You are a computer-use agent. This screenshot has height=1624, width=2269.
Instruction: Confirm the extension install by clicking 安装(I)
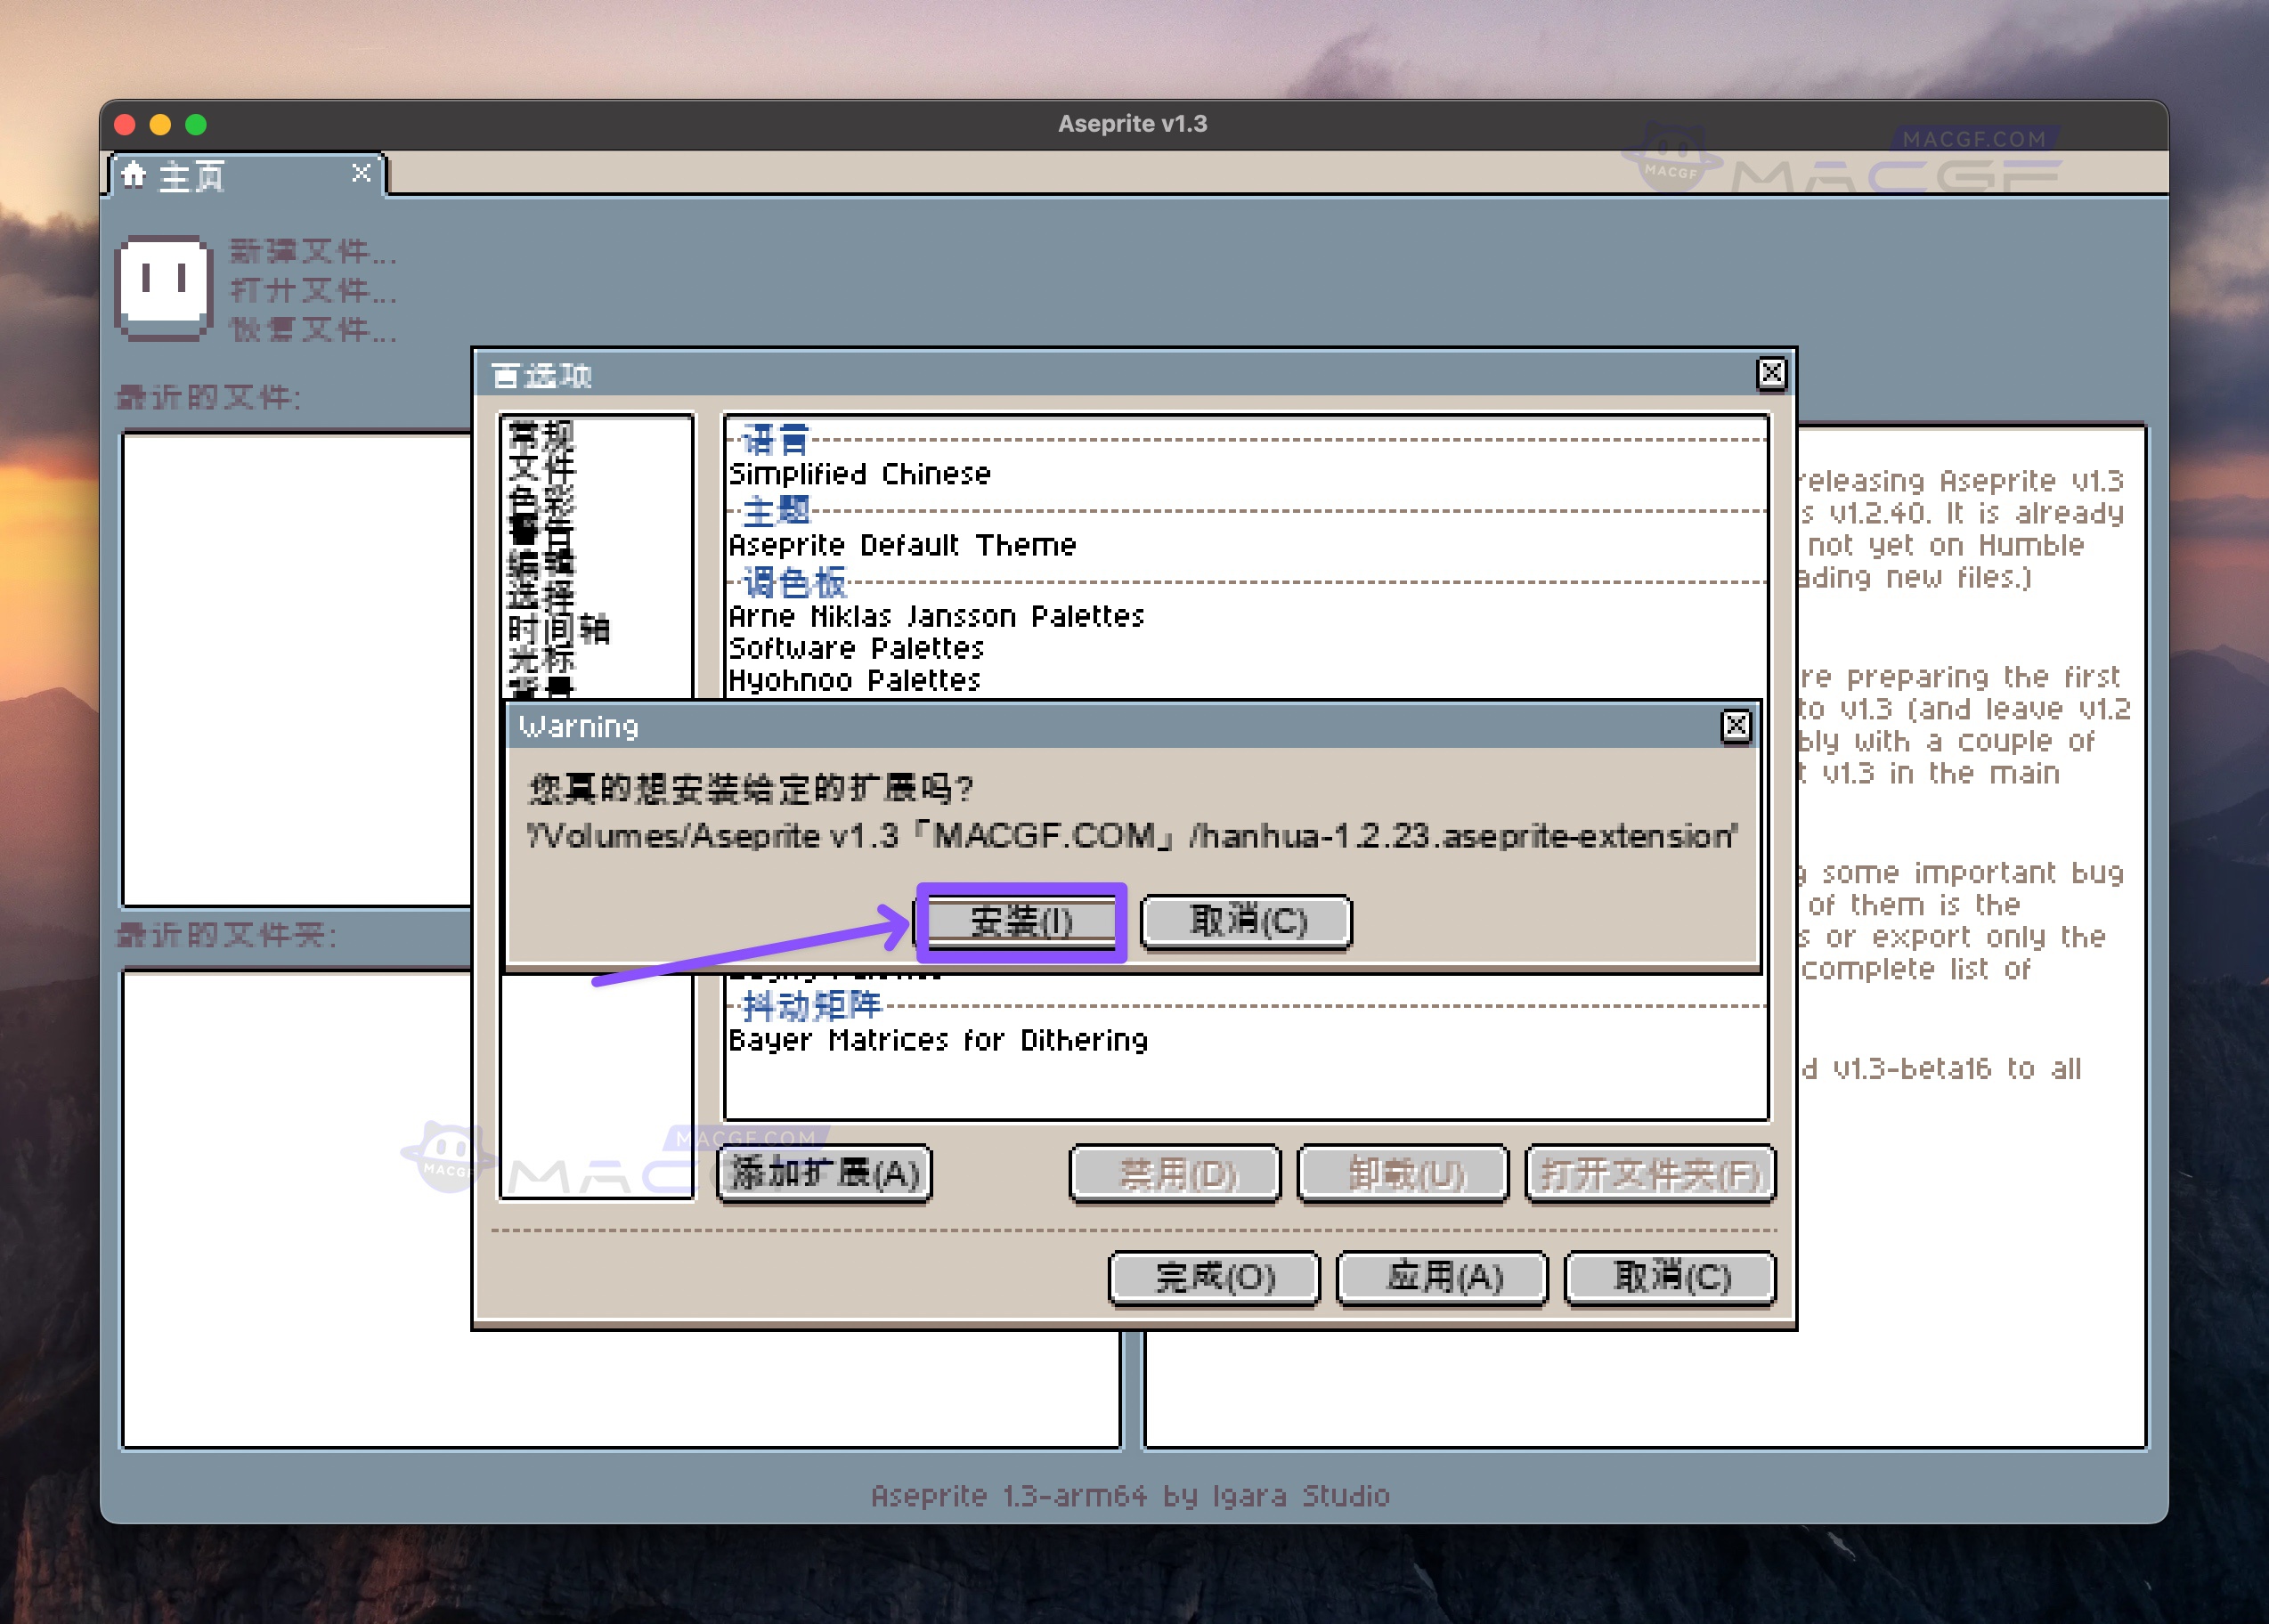click(1022, 921)
